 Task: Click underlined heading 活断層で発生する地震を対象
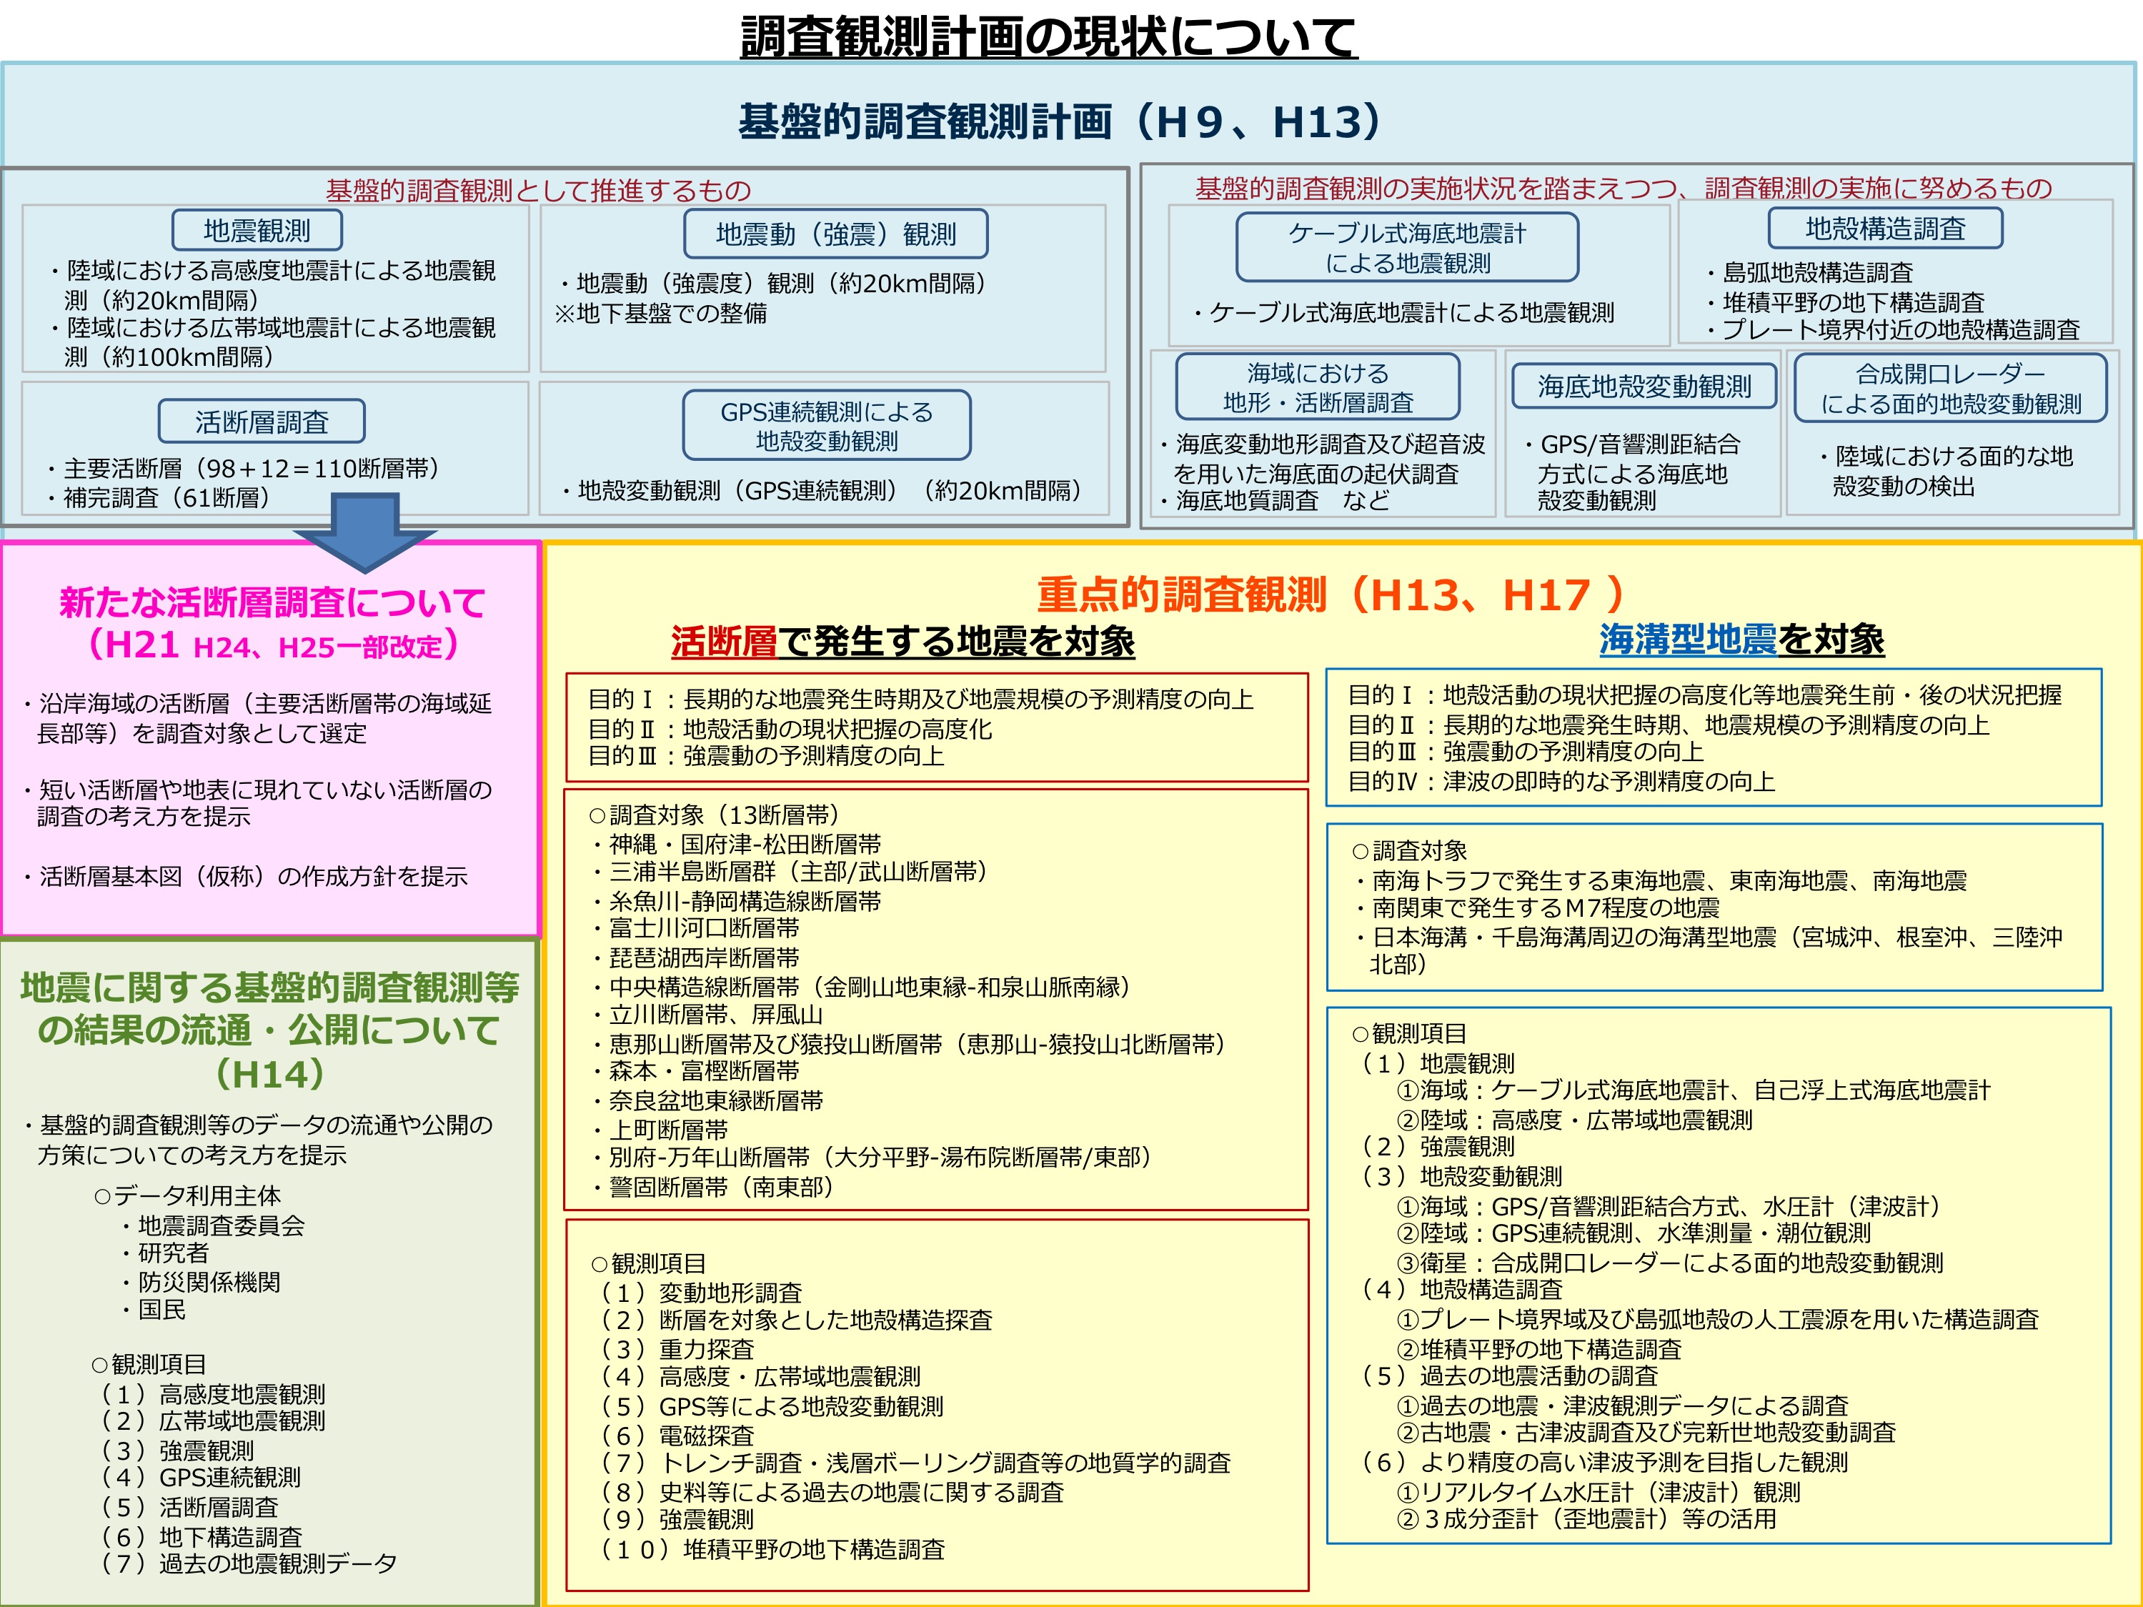coord(903,641)
